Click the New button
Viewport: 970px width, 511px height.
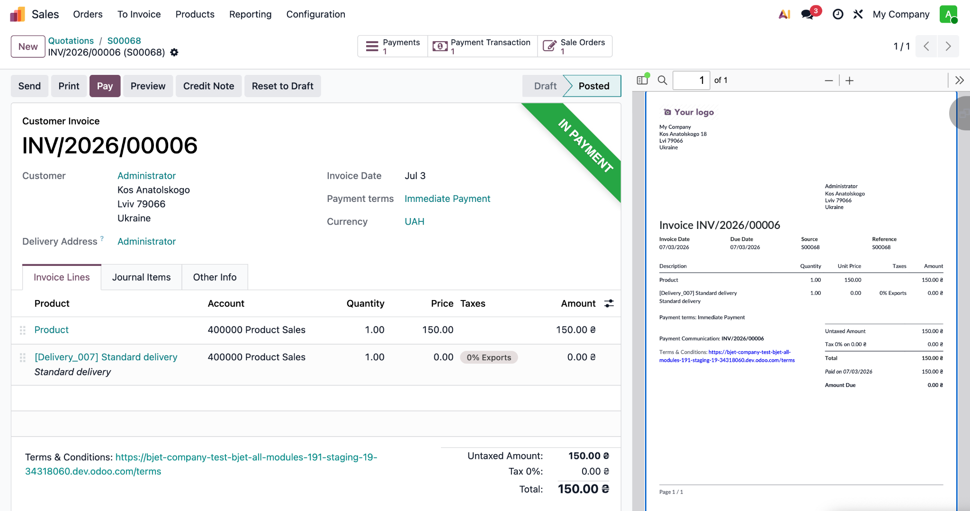coord(28,46)
